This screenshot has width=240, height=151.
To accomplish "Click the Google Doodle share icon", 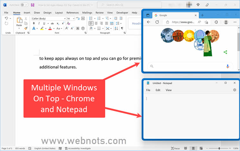I will 225,52.
